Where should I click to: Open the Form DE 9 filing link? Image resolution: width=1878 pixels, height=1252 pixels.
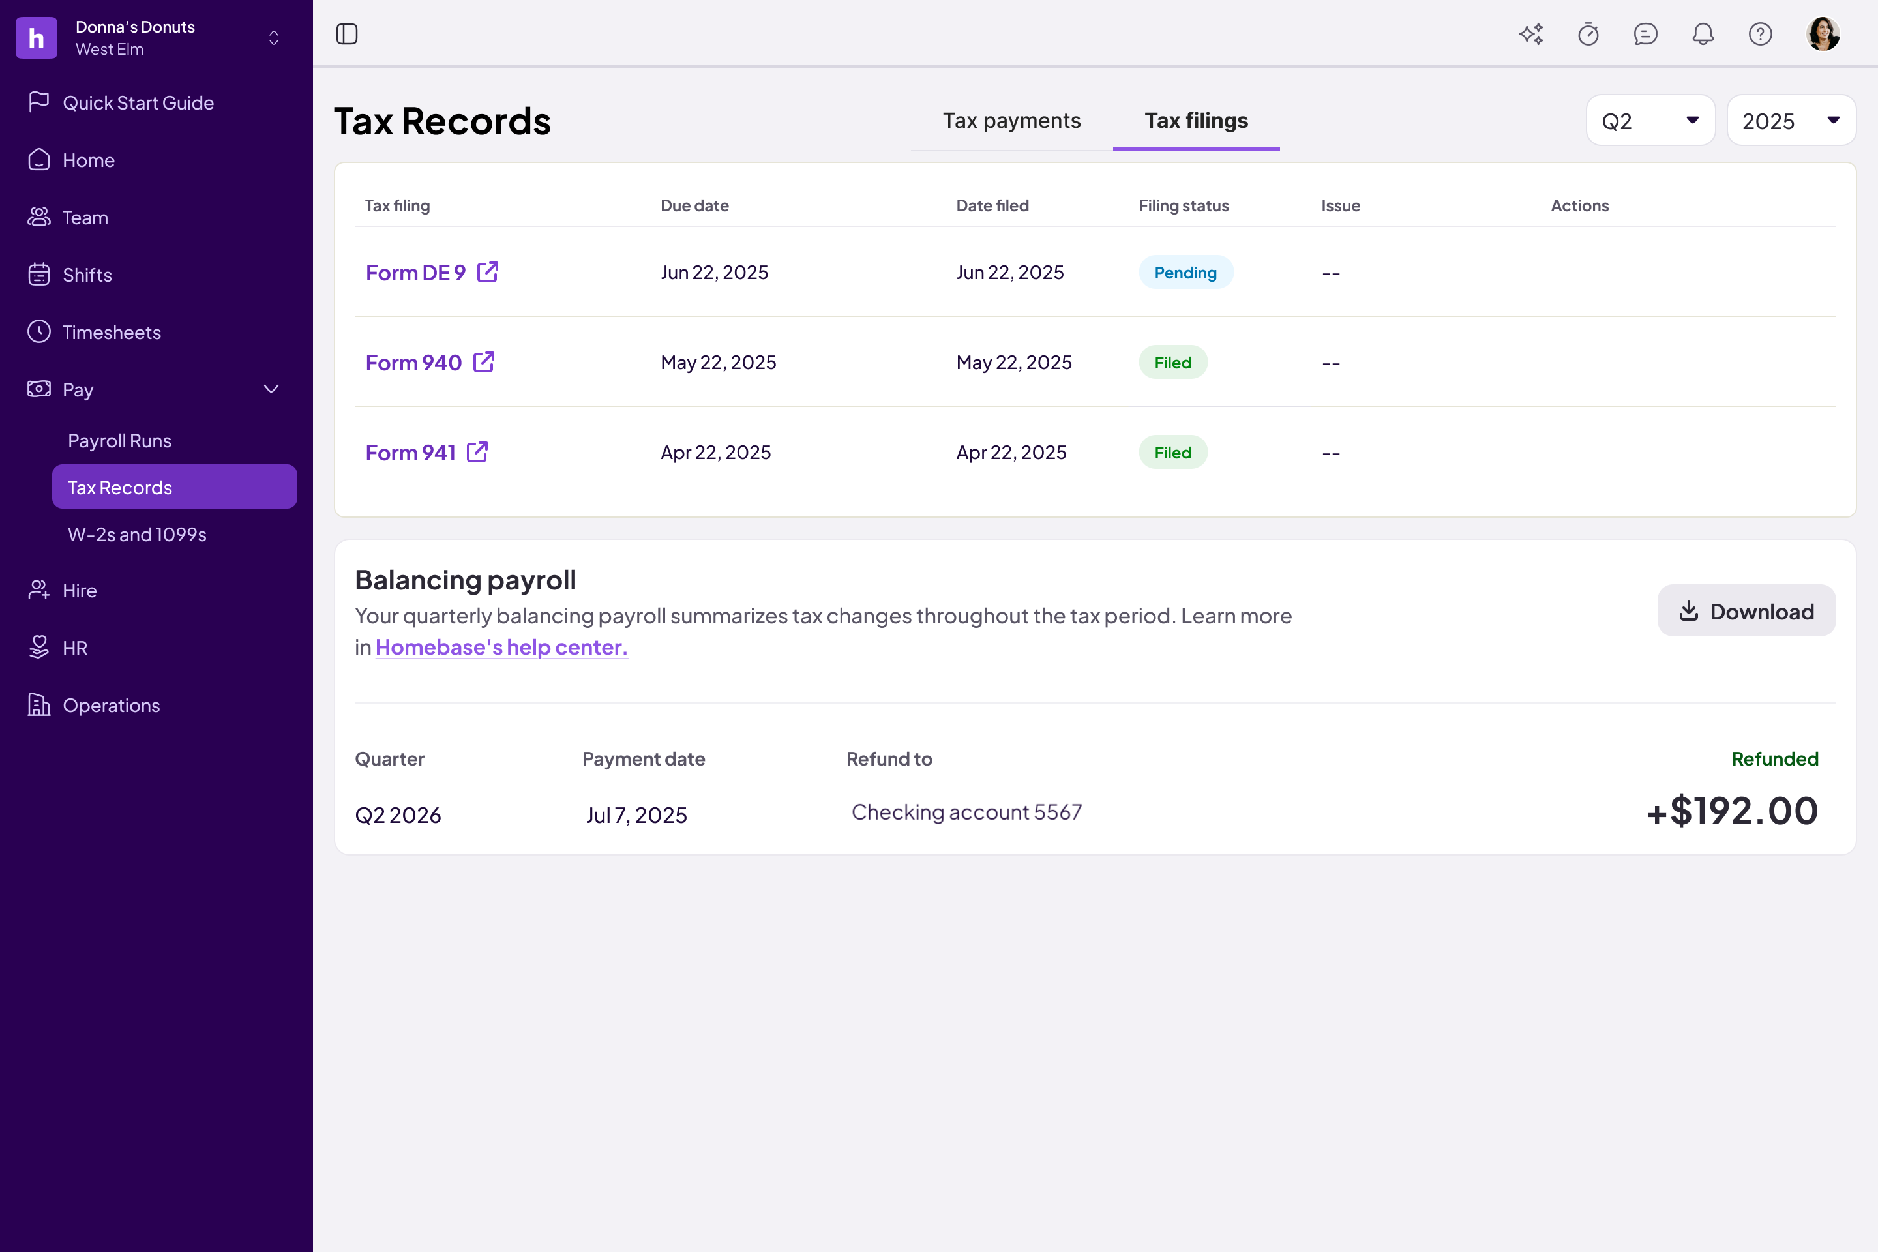(415, 273)
